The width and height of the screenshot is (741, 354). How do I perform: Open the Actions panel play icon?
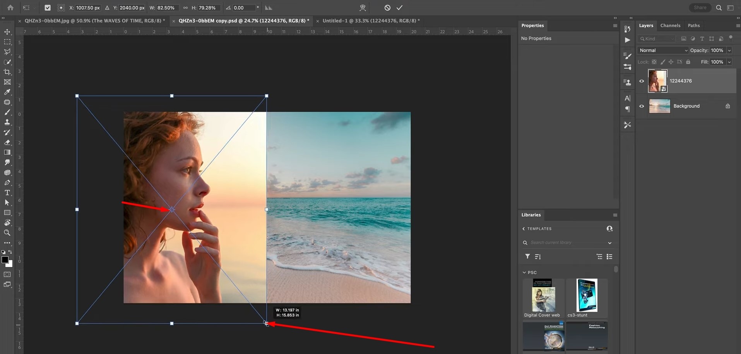pos(628,40)
